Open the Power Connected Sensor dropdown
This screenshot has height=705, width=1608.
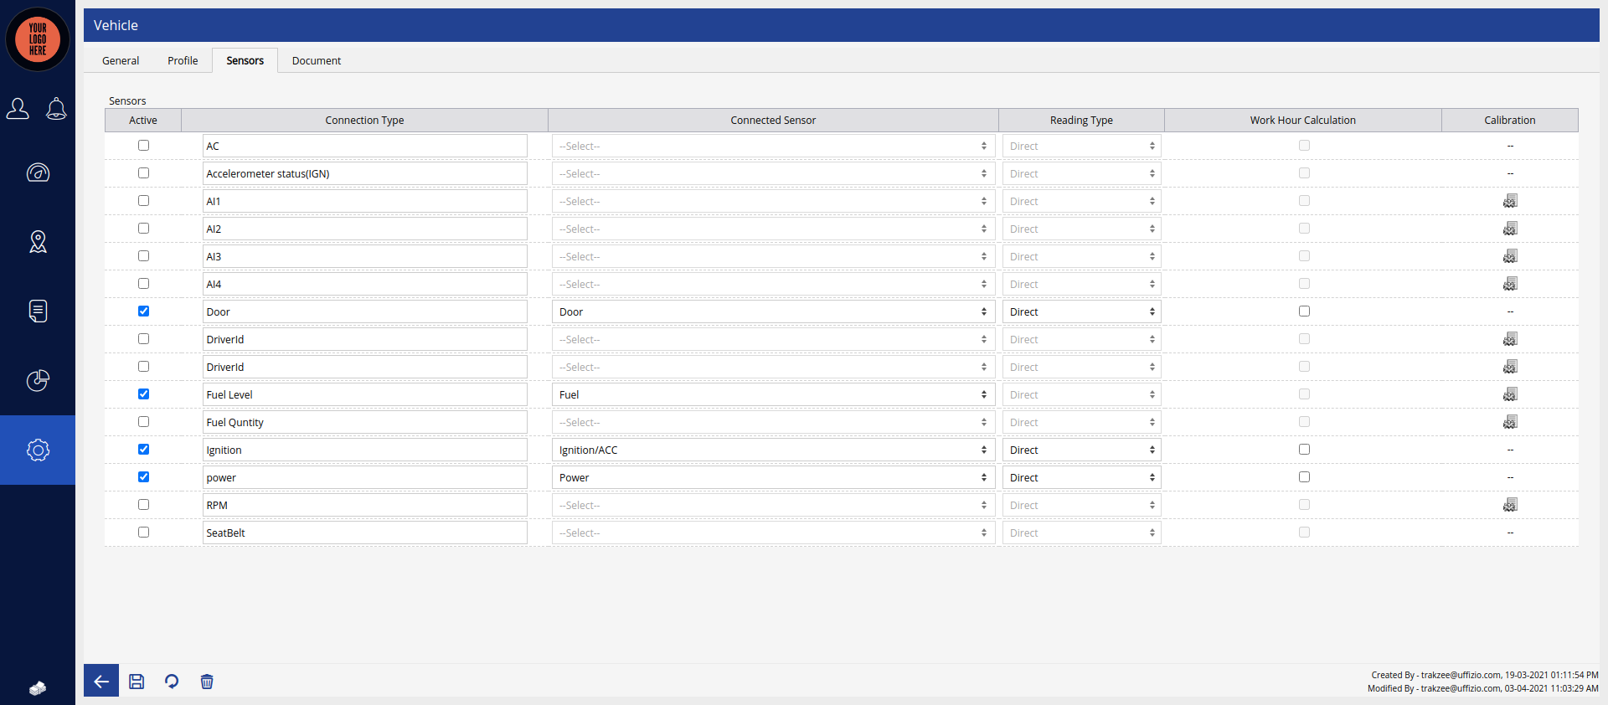click(773, 477)
